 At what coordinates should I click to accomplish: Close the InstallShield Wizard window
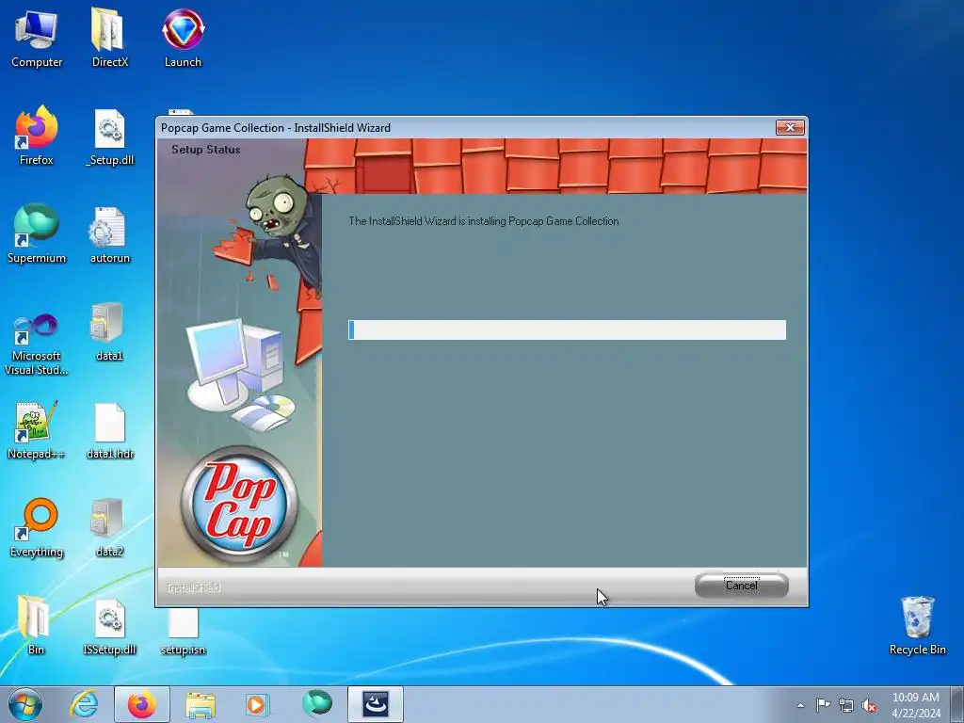[791, 127]
